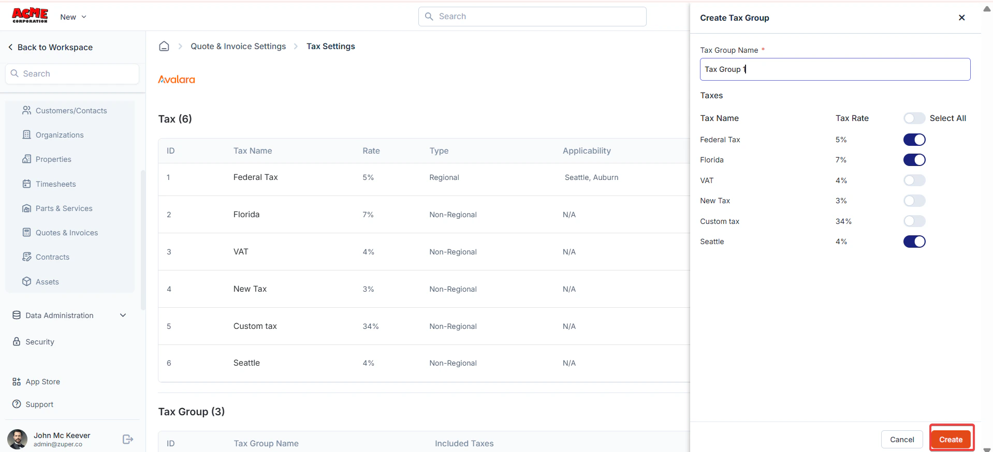This screenshot has height=452, width=993.
Task: Open Support link
Action: [39, 404]
